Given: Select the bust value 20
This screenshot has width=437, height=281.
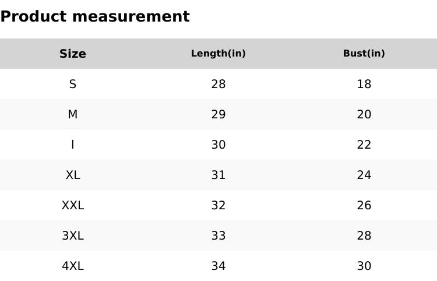Looking at the screenshot, I should point(364,114).
